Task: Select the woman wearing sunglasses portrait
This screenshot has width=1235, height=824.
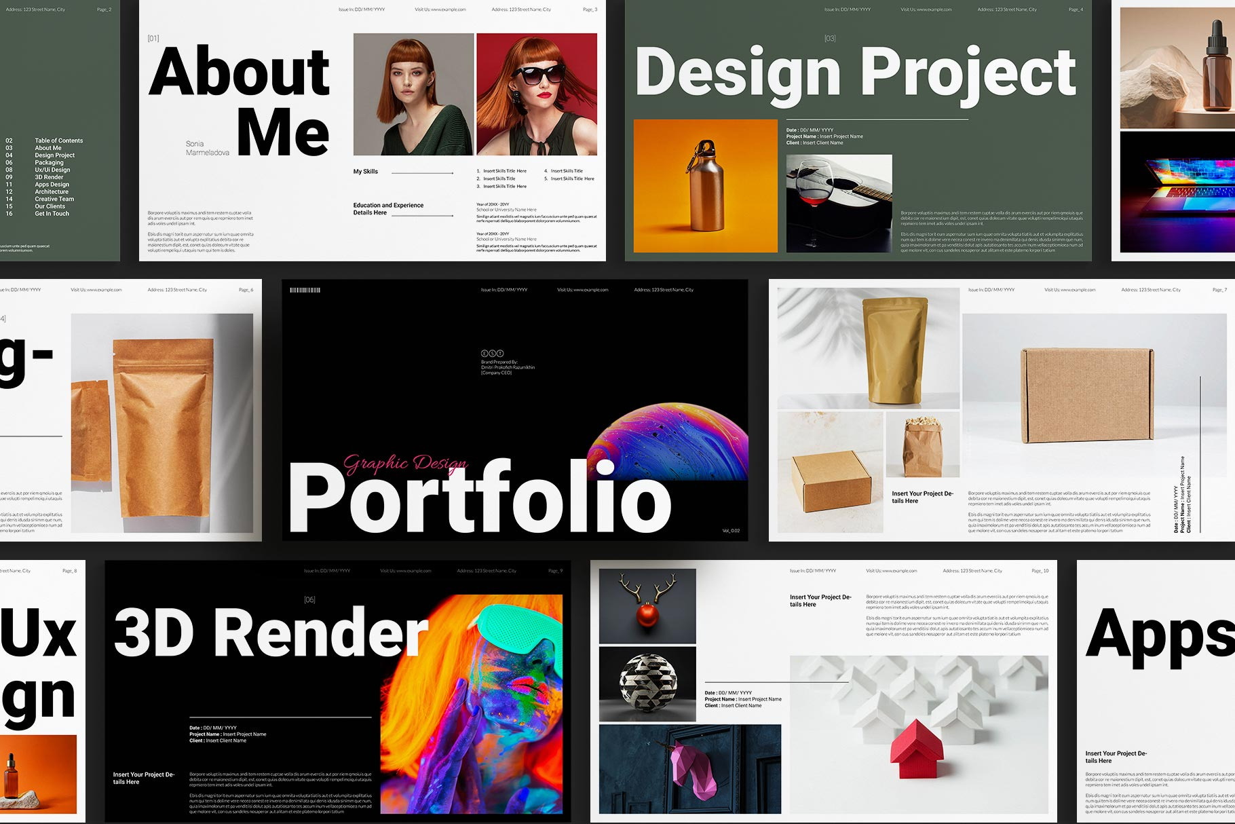Action: pyautogui.click(x=537, y=94)
